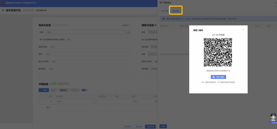This screenshot has height=129, width=277.
Task: Click the 数量 input in row 1
Action: pos(142,101)
